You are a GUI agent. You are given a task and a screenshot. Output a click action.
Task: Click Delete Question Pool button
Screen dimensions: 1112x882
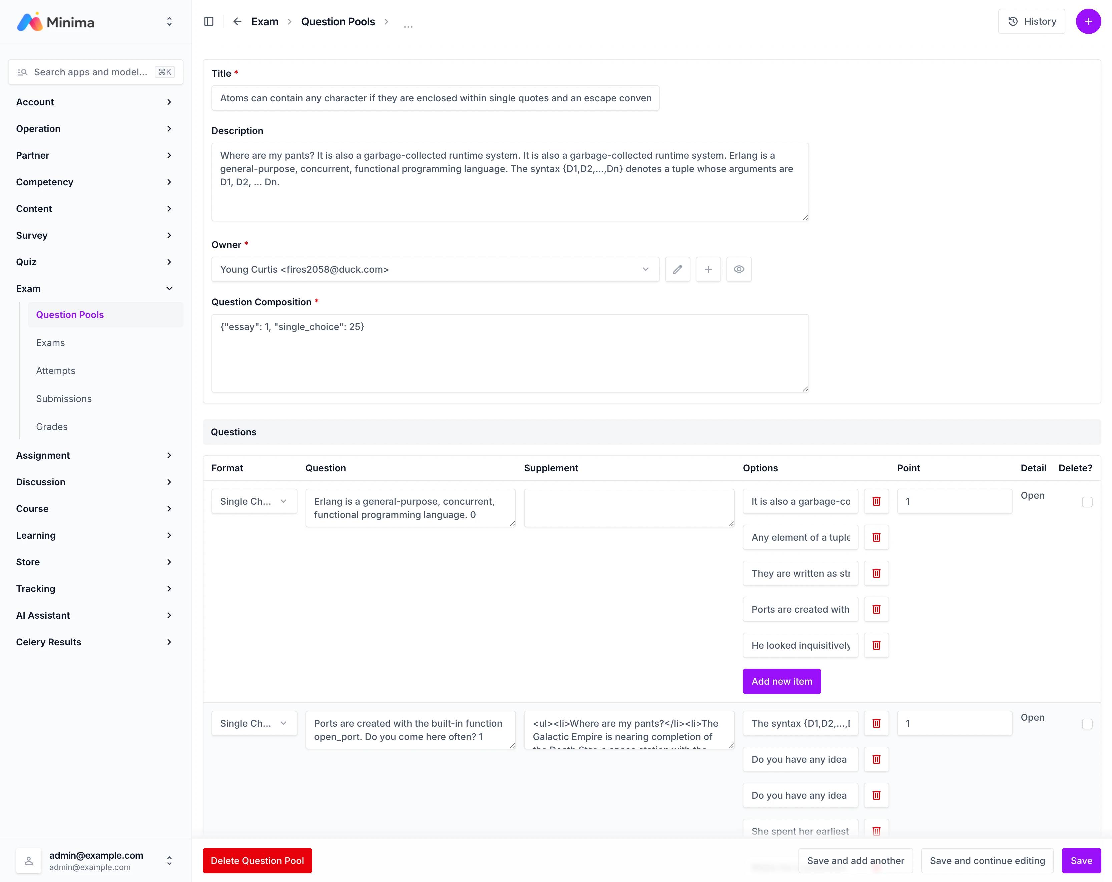click(257, 860)
